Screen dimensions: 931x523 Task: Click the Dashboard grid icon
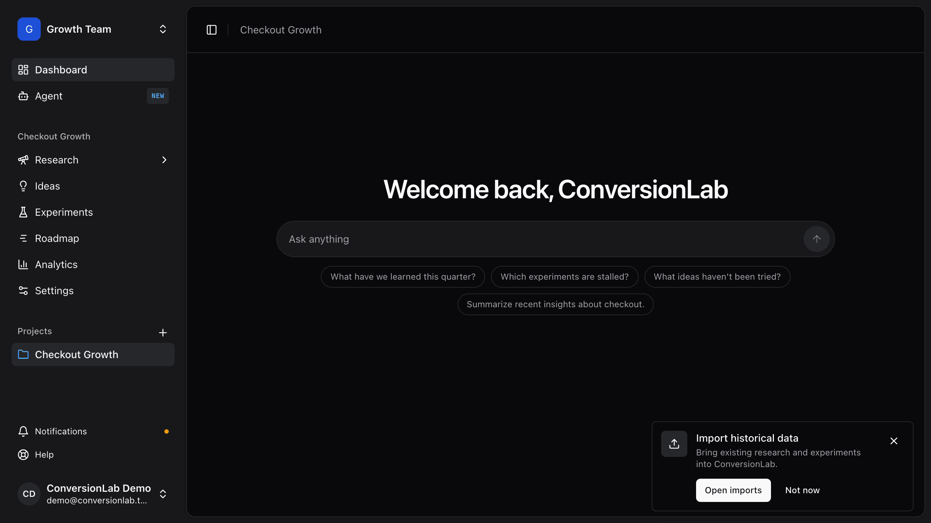point(23,70)
